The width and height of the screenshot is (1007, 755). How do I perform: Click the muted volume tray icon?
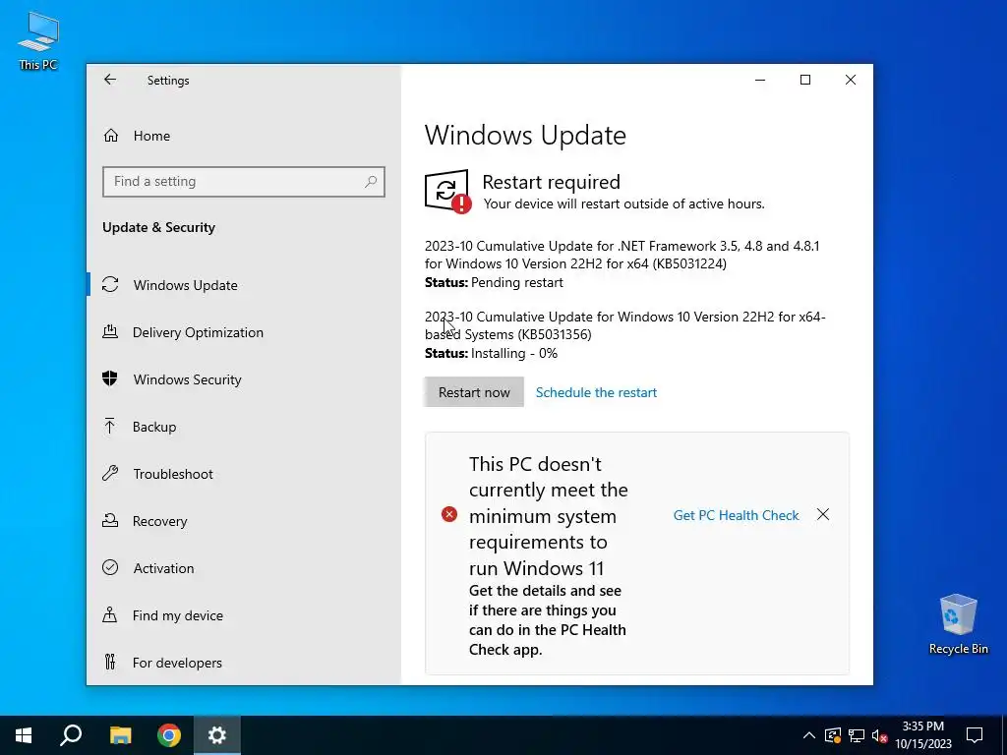(879, 735)
